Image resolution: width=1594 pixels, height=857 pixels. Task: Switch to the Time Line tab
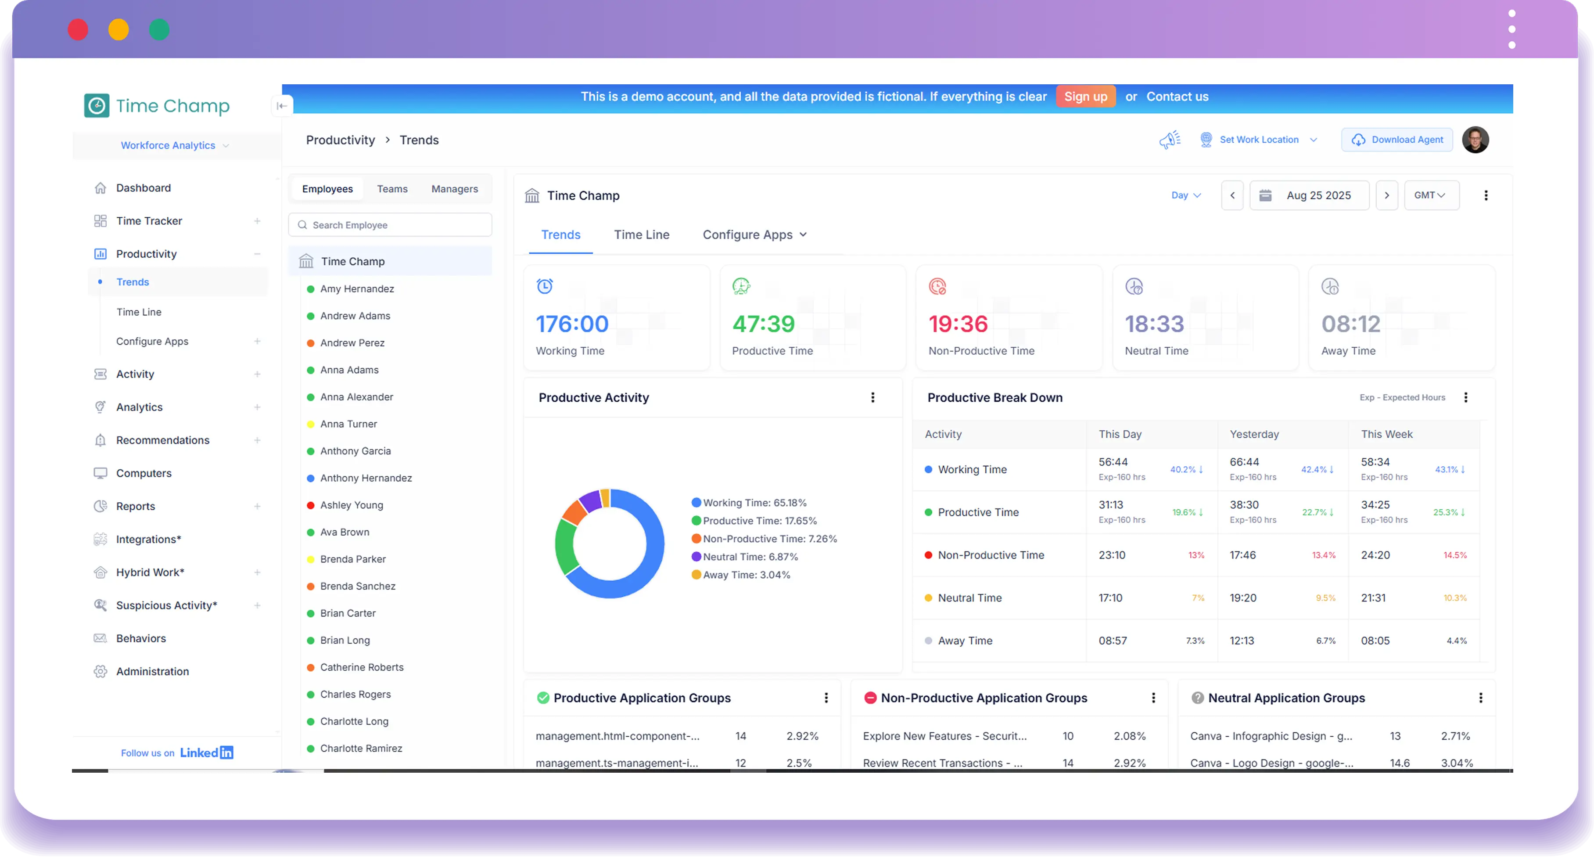(642, 234)
